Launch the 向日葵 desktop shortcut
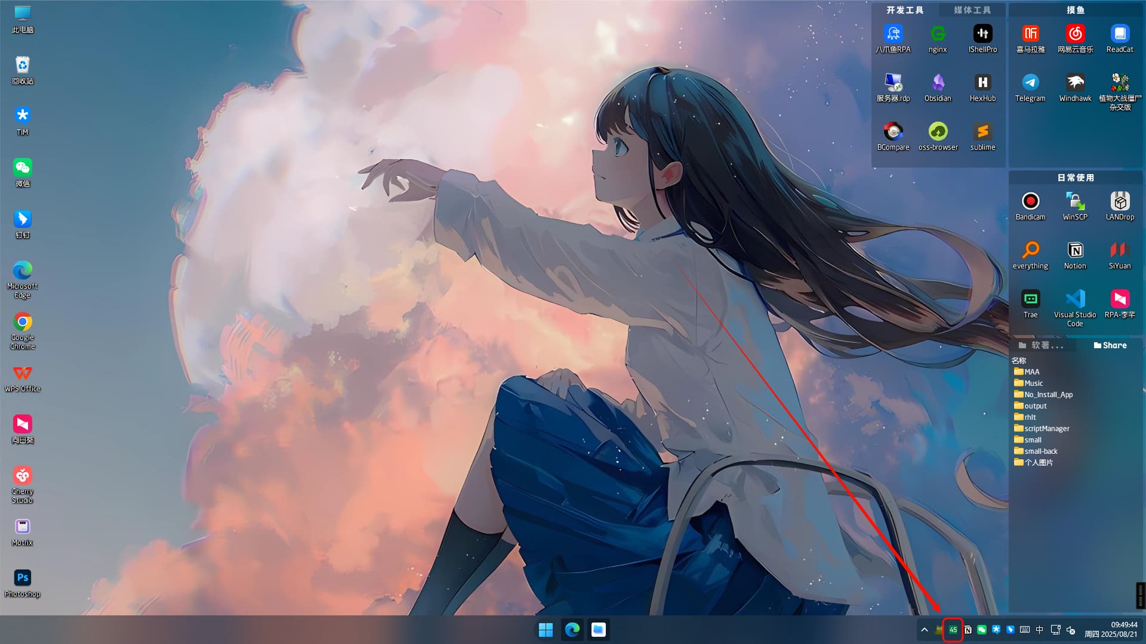The height and width of the screenshot is (644, 1146). pyautogui.click(x=23, y=429)
